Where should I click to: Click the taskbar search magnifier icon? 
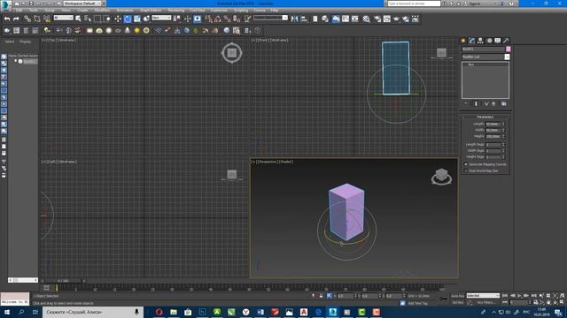click(x=21, y=312)
